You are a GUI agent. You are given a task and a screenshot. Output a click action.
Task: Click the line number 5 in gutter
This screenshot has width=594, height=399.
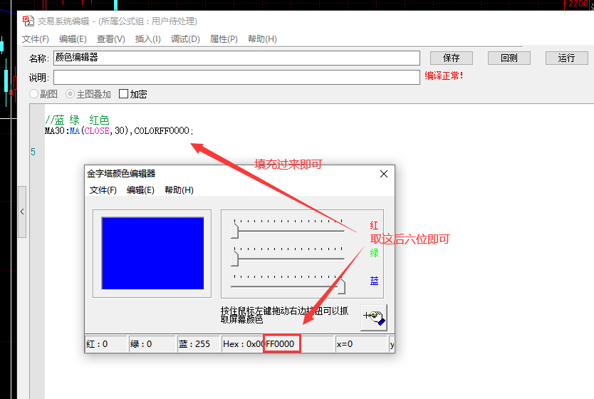coord(33,152)
